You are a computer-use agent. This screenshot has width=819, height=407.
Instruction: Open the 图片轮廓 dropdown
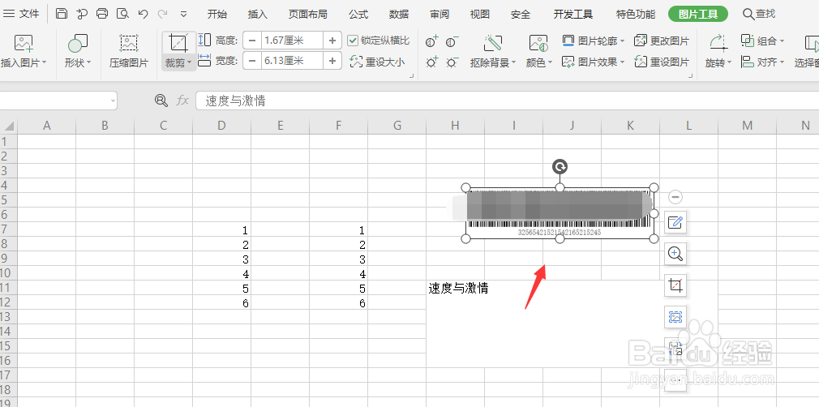[x=594, y=41]
